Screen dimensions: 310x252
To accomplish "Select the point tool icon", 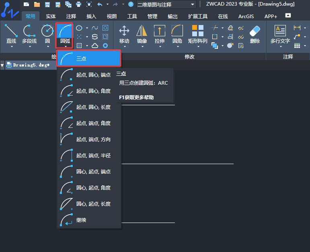I will point(79,37).
